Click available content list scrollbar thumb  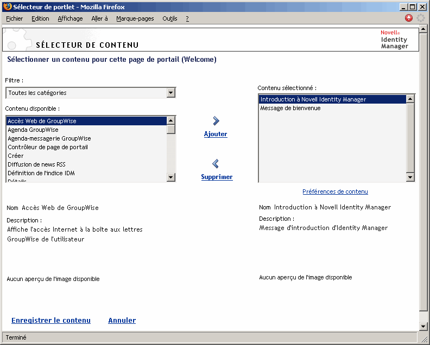point(171,129)
